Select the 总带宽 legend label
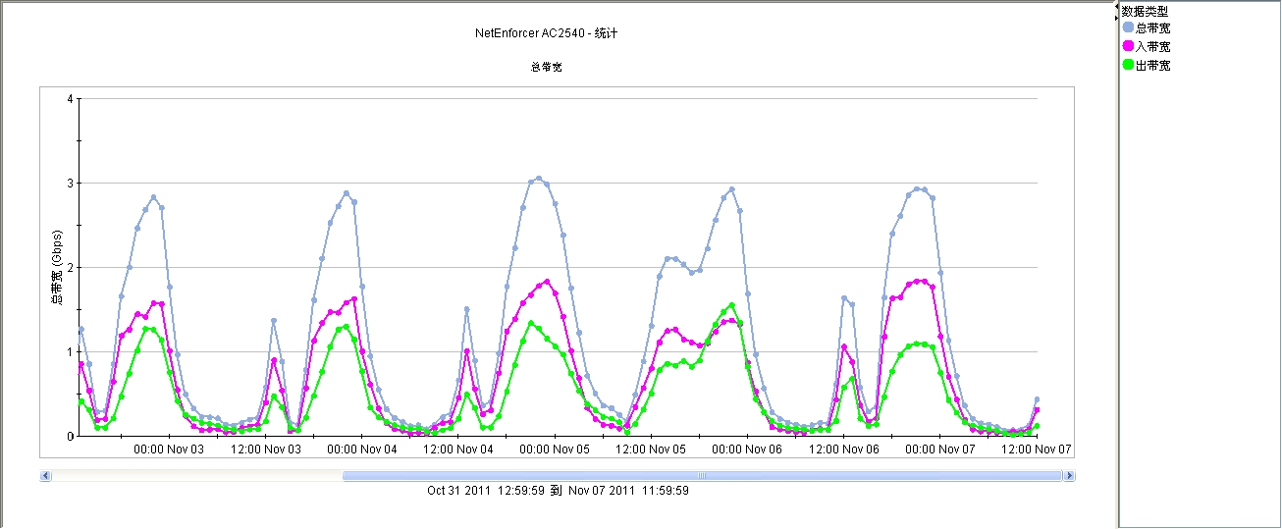Screen dimensions: 1282x529 [x=1152, y=27]
